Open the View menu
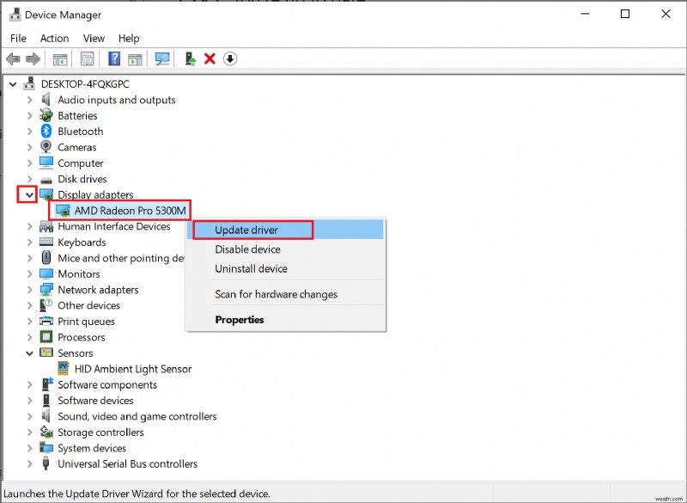The height and width of the screenshot is (503, 687). [x=94, y=38]
